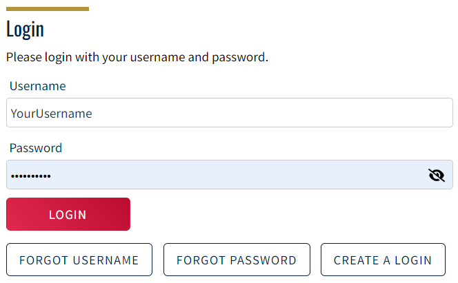Screen dimensions: 458x283
Task: Recover a lost username via FORGOT USERNAME
Action: pos(79,260)
